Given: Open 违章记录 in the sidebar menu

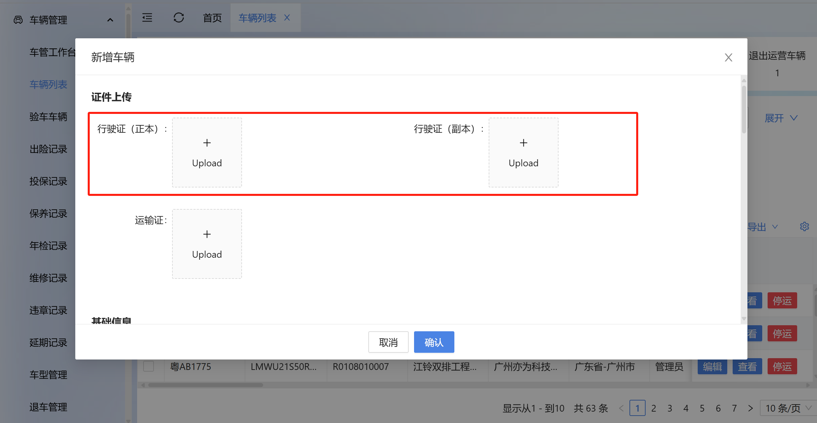Looking at the screenshot, I should tap(48, 310).
